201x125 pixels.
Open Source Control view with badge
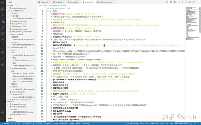3,21
